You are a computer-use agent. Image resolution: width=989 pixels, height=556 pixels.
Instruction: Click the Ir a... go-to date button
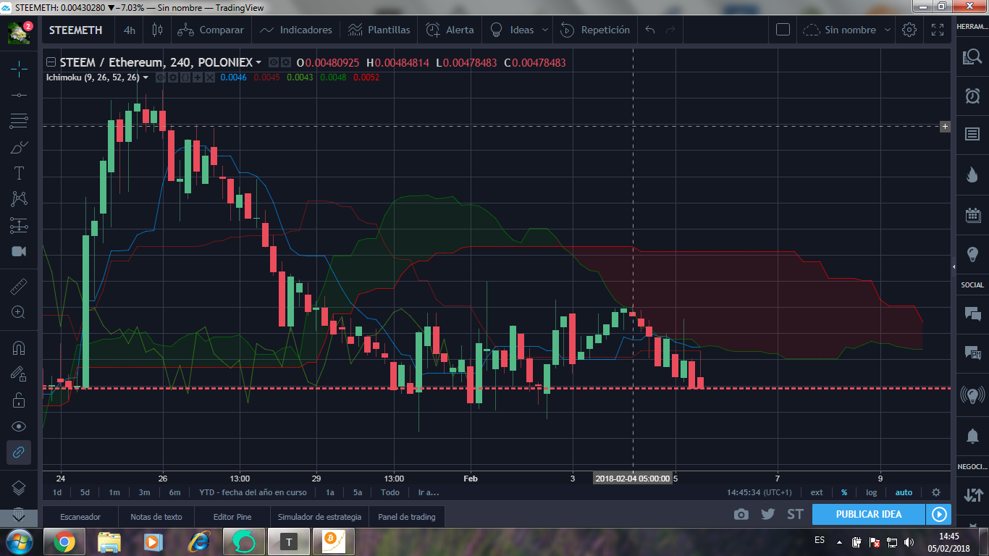click(x=428, y=492)
